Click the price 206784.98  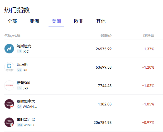(x=103, y=123)
